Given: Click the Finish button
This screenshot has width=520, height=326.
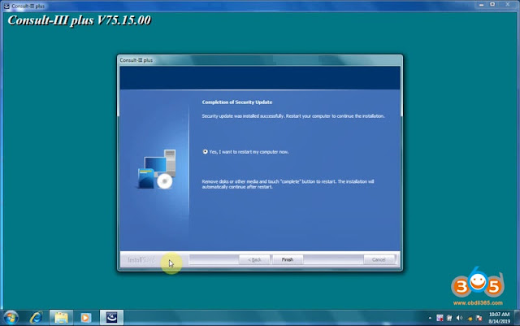Looking at the screenshot, I should tap(288, 259).
